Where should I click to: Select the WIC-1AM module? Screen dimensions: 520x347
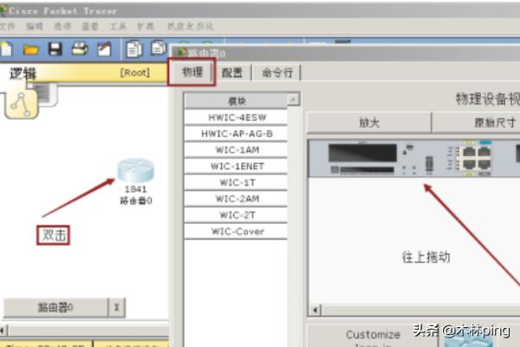pos(236,150)
